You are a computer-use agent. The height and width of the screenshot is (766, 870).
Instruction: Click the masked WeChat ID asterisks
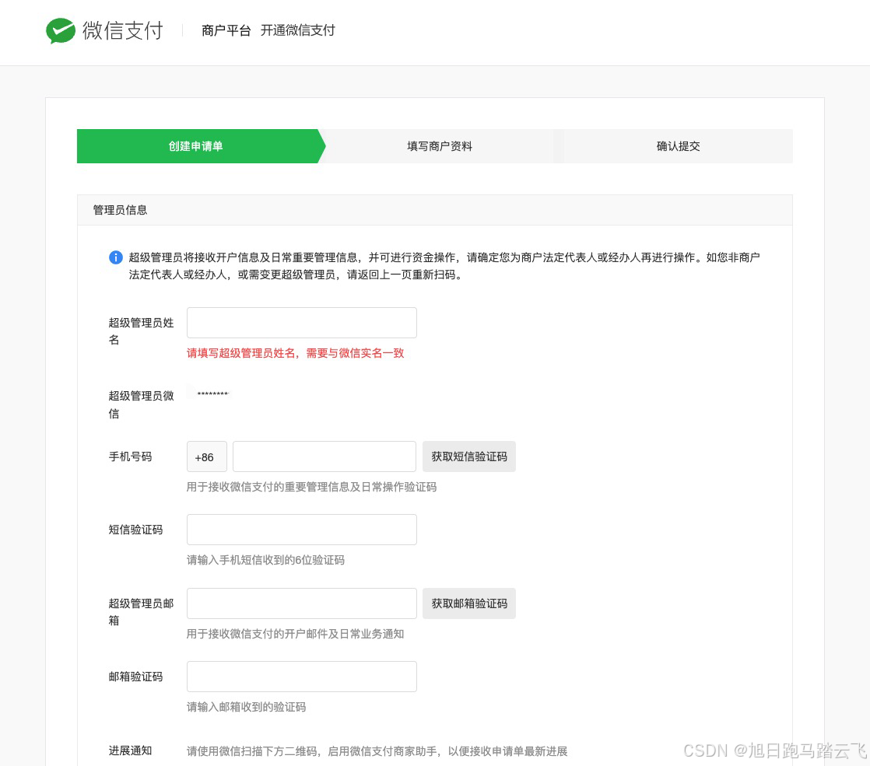[x=213, y=393]
